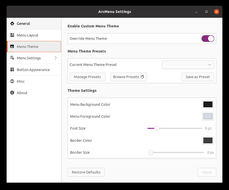The image size is (229, 190).
Task: Click the Browse Presets button
Action: point(129,77)
